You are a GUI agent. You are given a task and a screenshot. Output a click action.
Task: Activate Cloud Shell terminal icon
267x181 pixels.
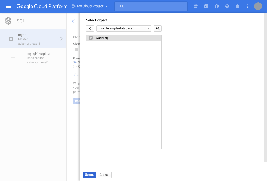(206, 6)
